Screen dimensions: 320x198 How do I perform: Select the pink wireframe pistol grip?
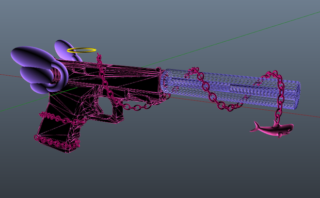[x=59, y=122]
